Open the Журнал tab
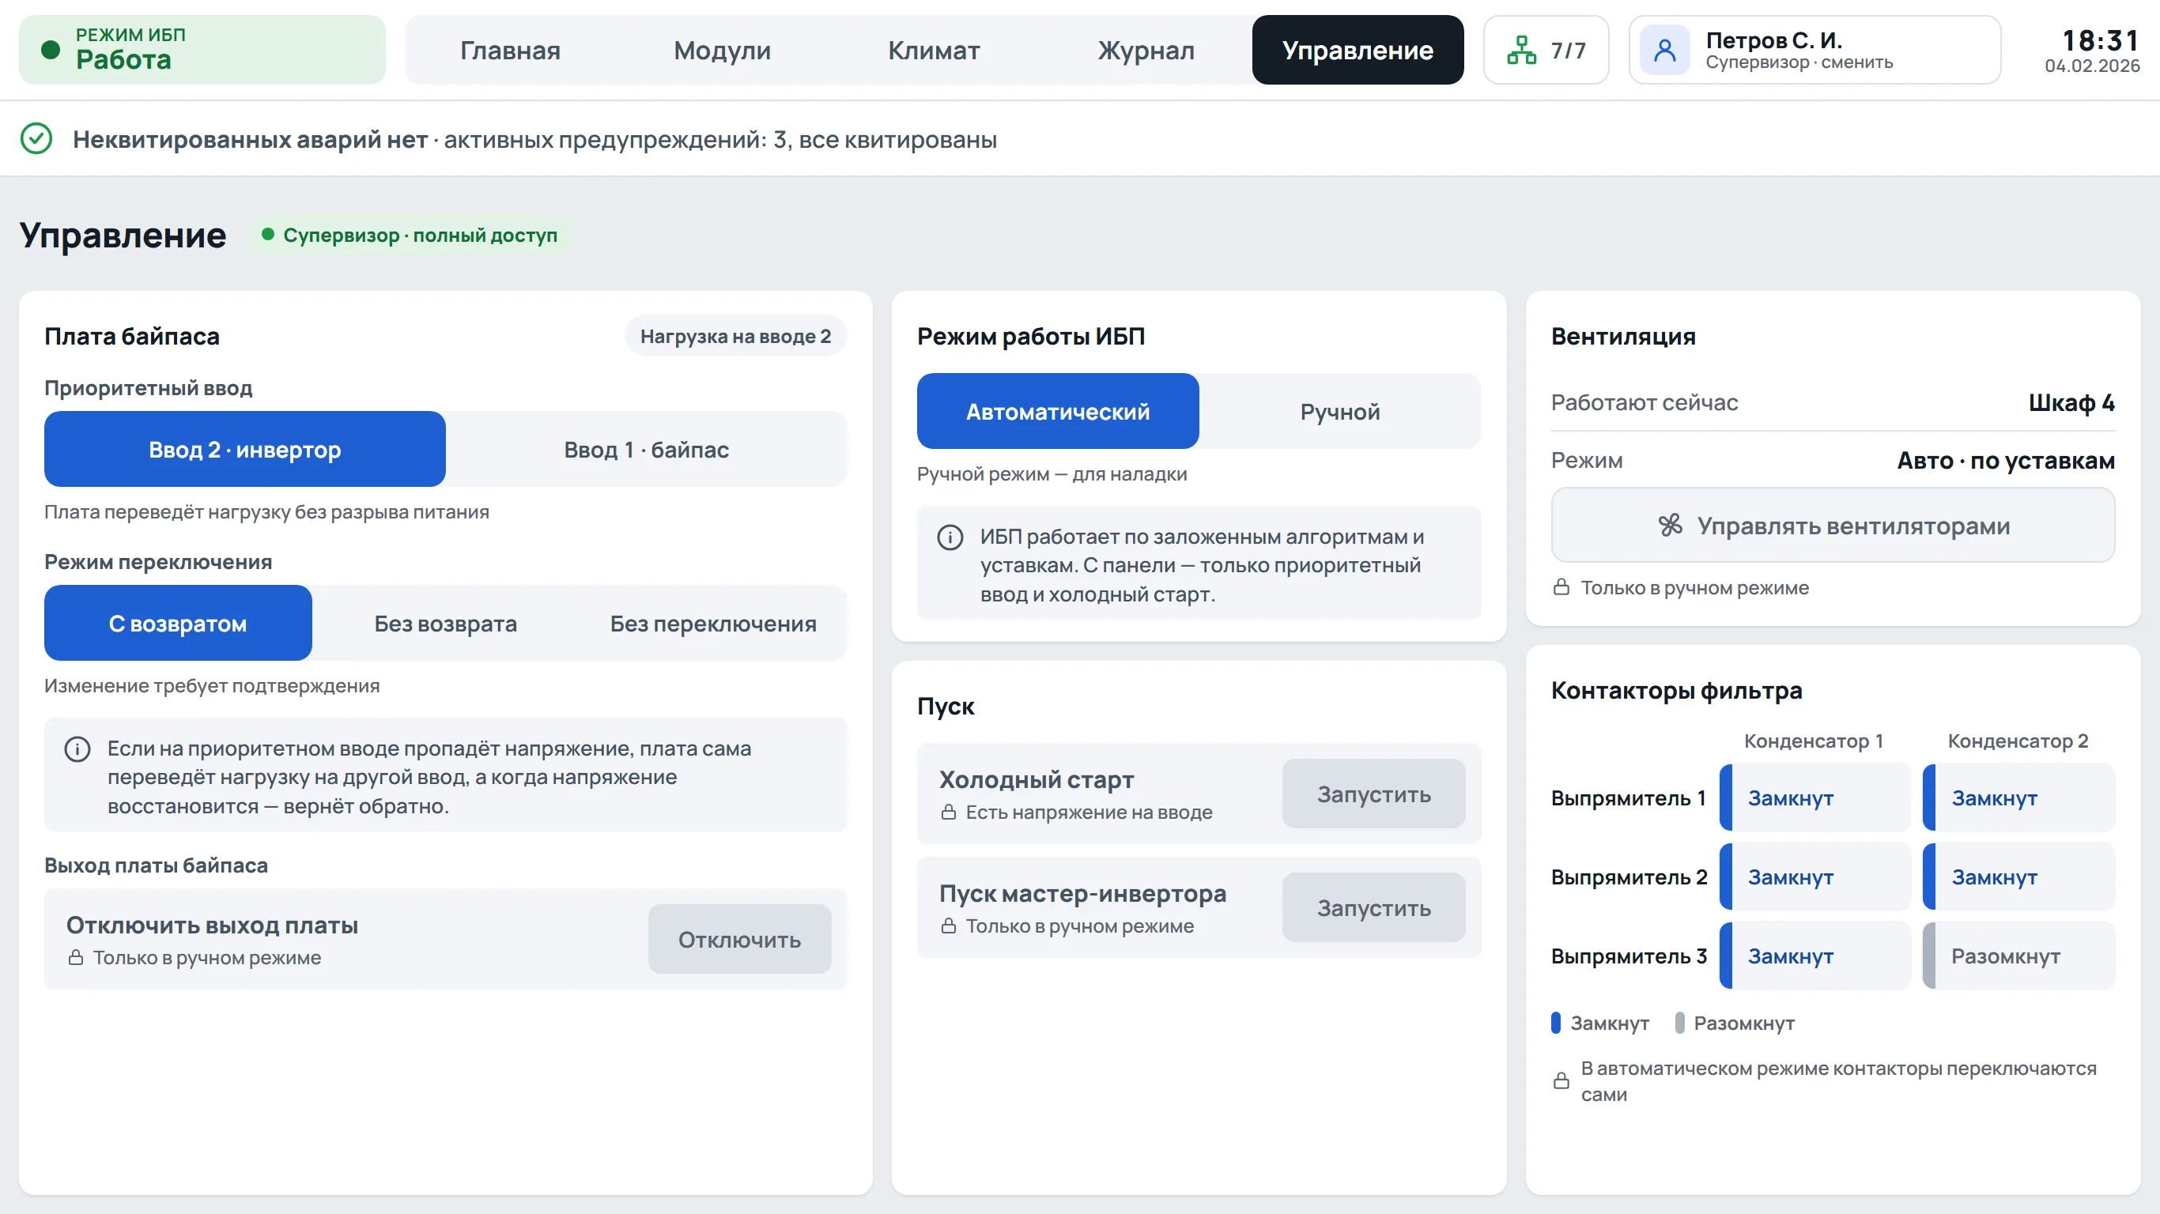Image resolution: width=2160 pixels, height=1214 pixels. 1146,51
